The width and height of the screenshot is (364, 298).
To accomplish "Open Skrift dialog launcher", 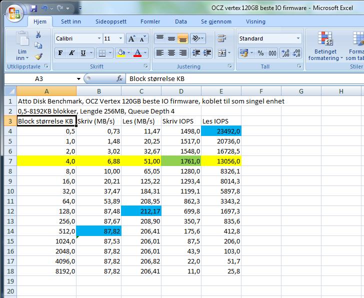I will tap(146, 66).
